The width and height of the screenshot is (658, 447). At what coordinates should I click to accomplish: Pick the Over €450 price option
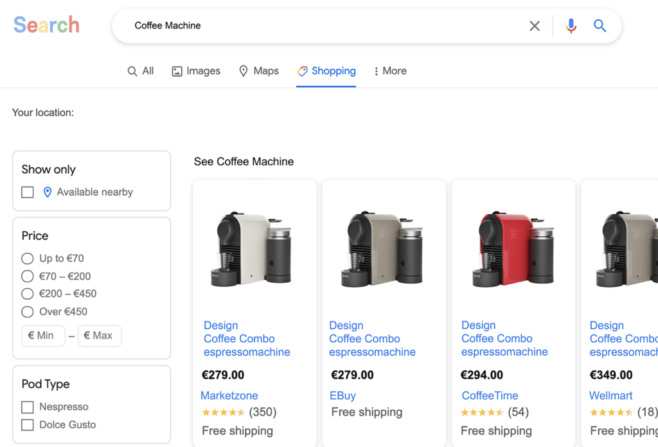[x=27, y=312]
